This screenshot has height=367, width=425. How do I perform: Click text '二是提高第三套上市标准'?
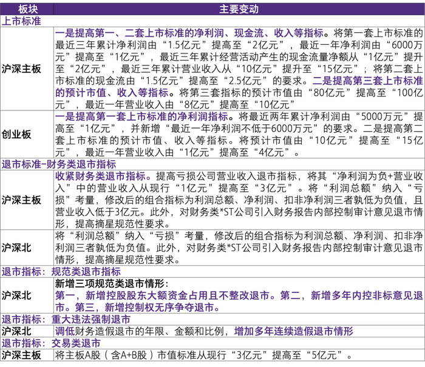(367, 81)
